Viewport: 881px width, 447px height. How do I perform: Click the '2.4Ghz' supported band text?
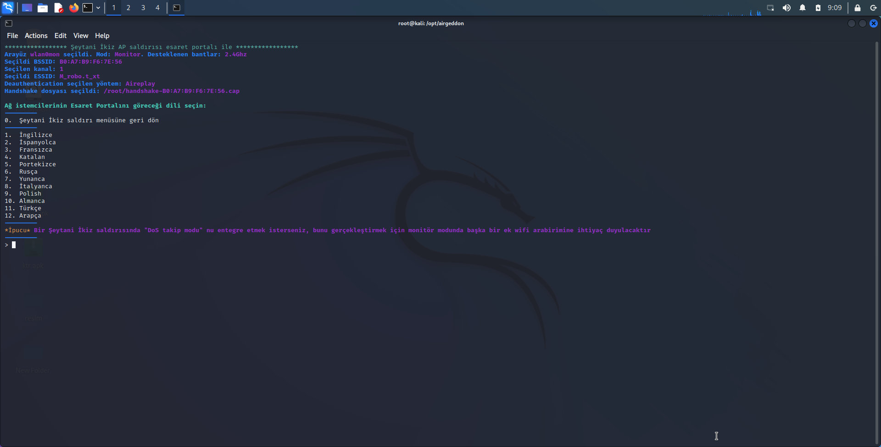(236, 55)
